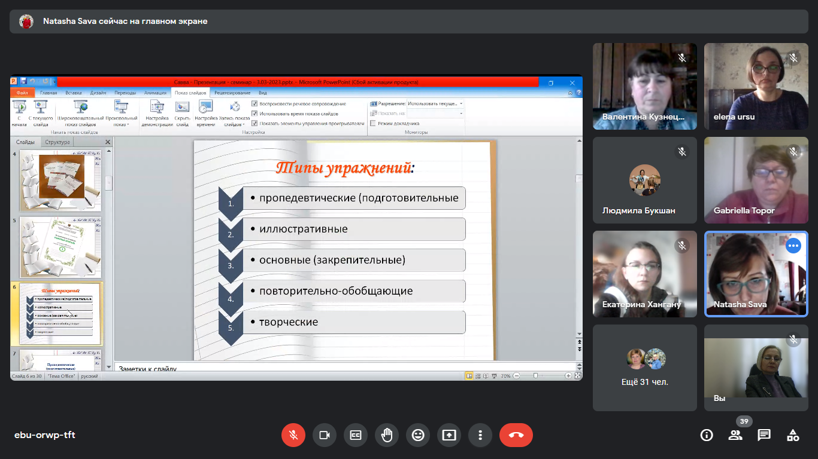This screenshot has height=459, width=818.
Task: Switch to the 'Анимация' ribbon tab
Action: pos(155,93)
